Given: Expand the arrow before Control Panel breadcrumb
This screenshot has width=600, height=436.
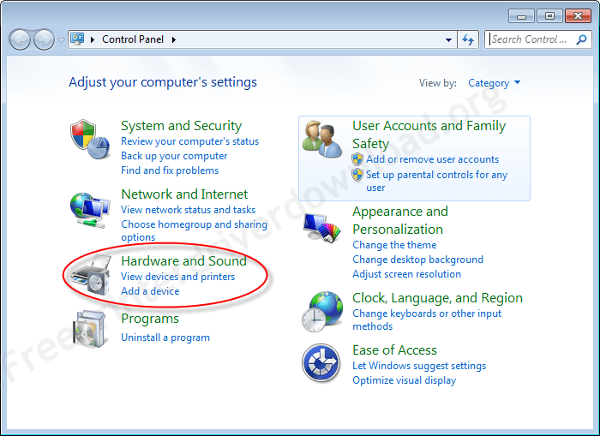Looking at the screenshot, I should click(93, 39).
